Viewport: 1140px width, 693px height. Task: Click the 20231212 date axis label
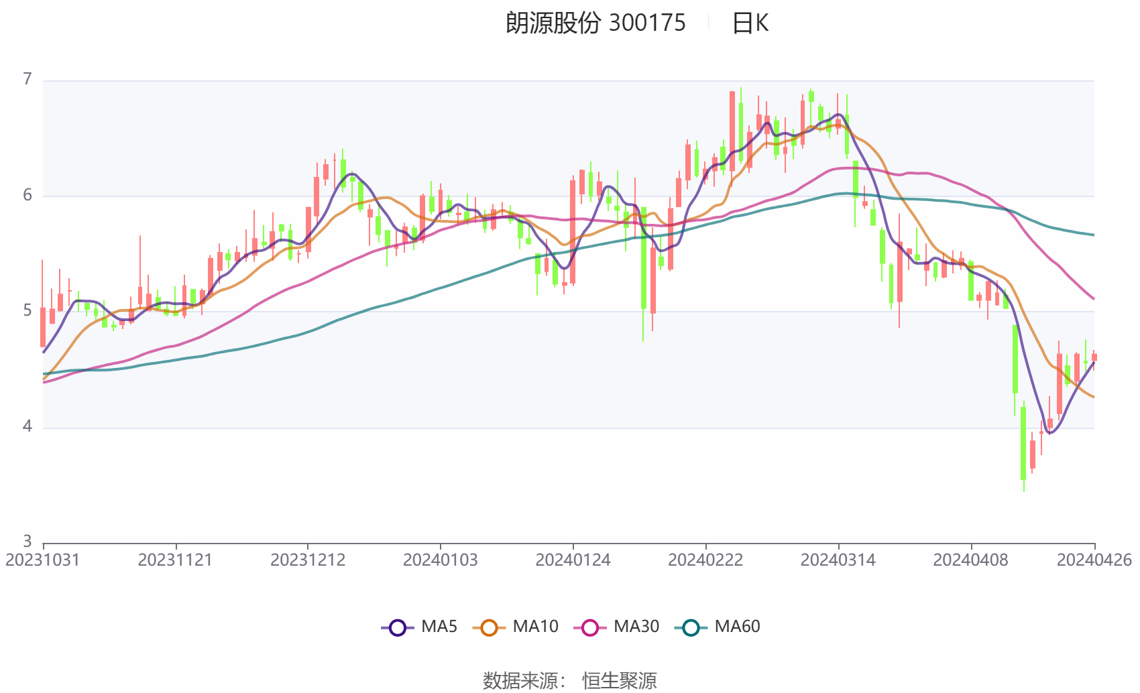[x=308, y=560]
